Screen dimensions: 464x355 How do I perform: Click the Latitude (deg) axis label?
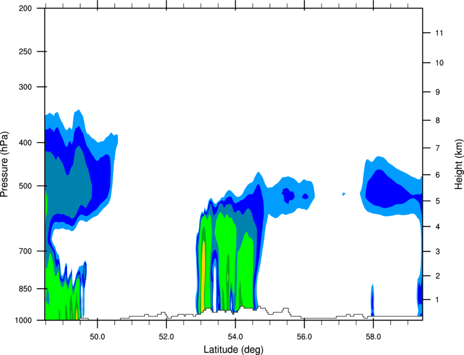click(233, 350)
